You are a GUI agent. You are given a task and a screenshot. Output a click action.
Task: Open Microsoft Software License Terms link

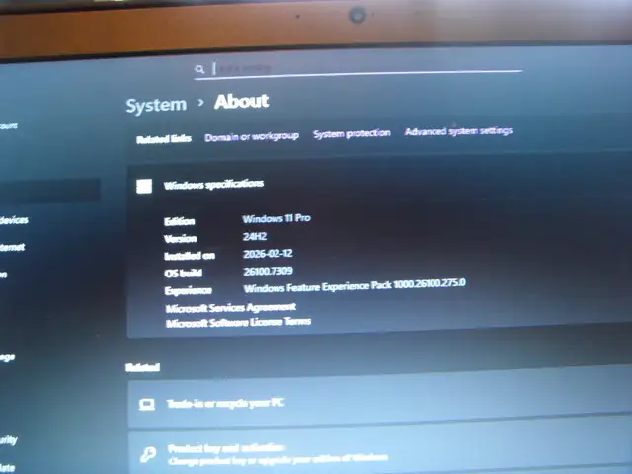point(238,323)
